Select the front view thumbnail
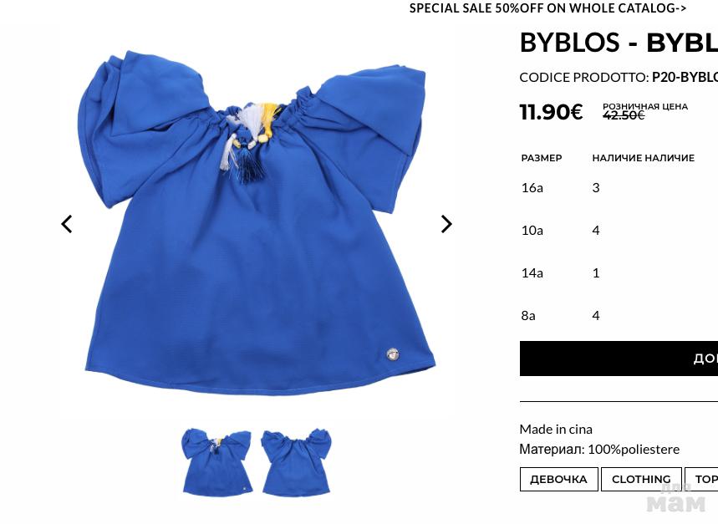Image resolution: width=718 pixels, height=524 pixels. click(x=217, y=462)
